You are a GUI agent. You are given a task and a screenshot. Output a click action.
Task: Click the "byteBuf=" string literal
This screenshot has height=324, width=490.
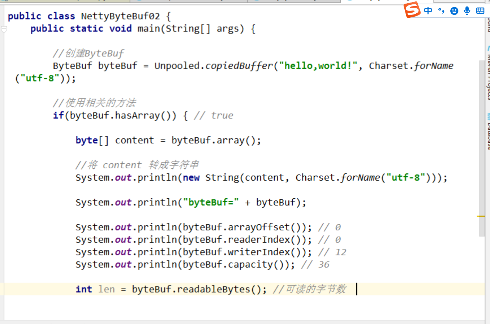pos(211,202)
